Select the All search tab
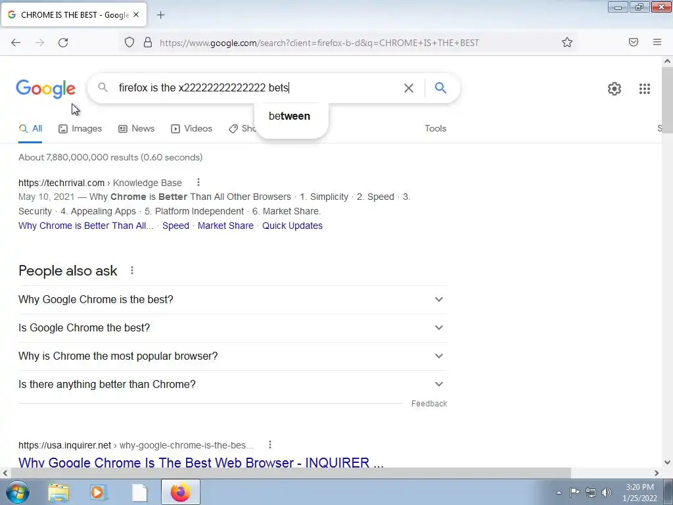673x505 pixels. point(30,128)
